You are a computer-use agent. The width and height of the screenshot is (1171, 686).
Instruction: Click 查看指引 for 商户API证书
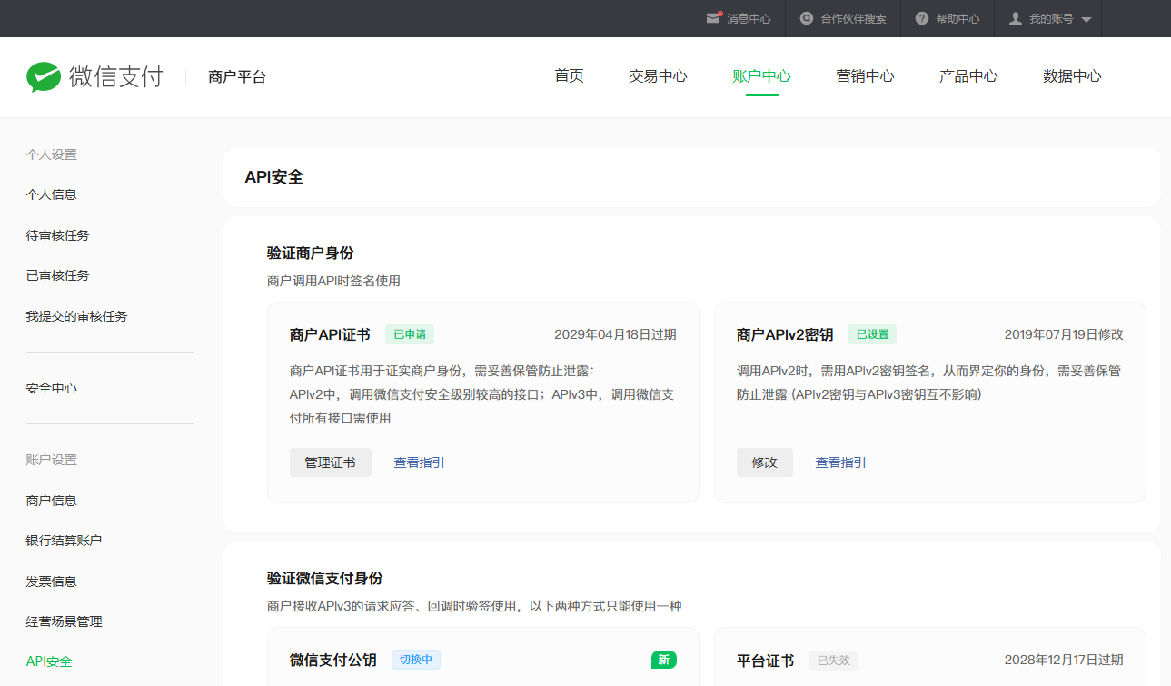(419, 462)
